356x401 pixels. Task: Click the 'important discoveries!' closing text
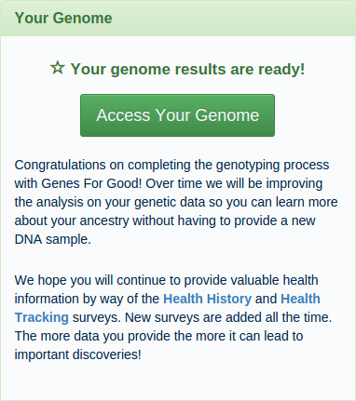pos(78,354)
